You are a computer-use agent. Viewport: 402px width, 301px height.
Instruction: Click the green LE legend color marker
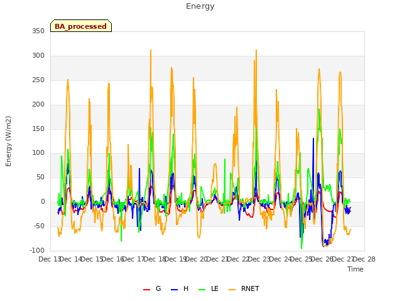tap(202, 290)
